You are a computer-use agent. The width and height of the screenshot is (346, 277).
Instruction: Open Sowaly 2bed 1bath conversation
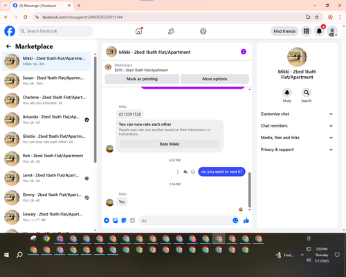point(46,217)
